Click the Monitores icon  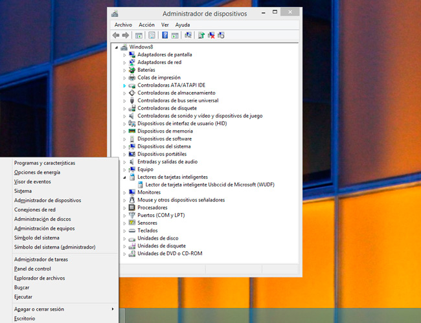132,192
